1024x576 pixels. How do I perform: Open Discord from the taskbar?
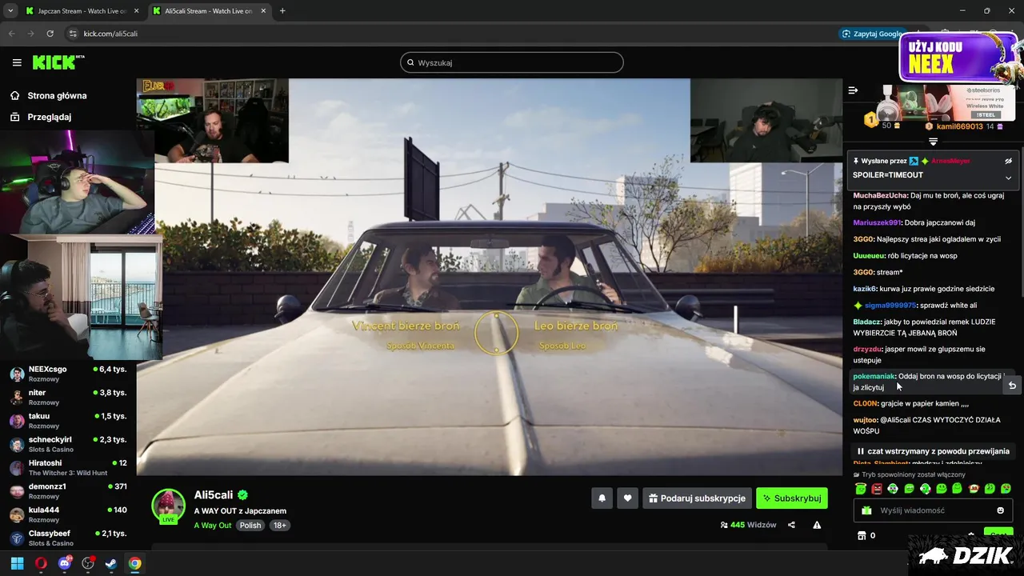pyautogui.click(x=65, y=563)
